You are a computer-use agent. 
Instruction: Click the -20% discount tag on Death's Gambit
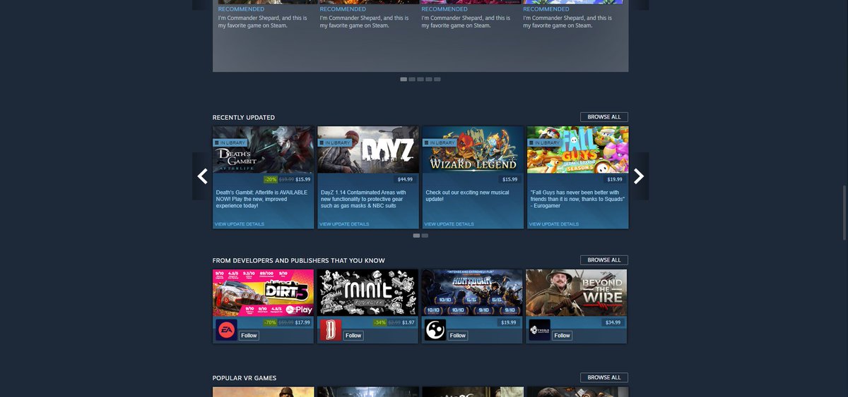pyautogui.click(x=271, y=179)
